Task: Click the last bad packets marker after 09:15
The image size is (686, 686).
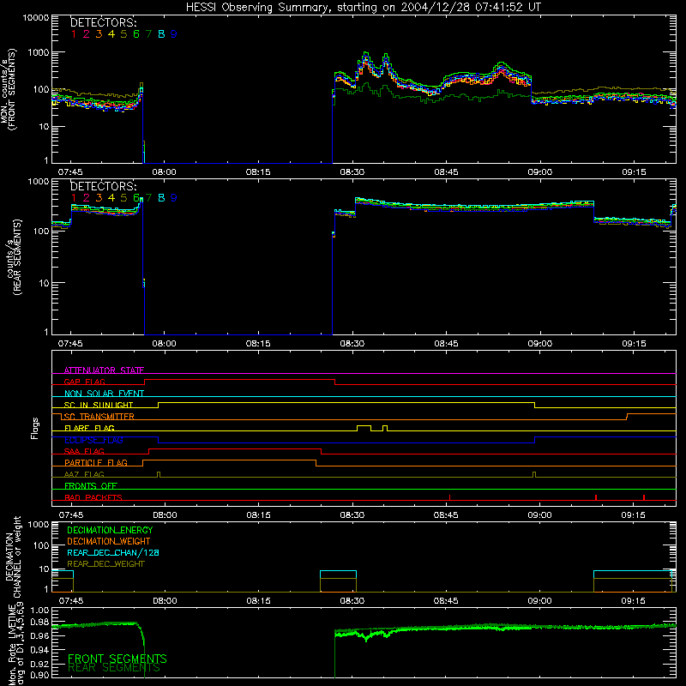Action: [644, 497]
